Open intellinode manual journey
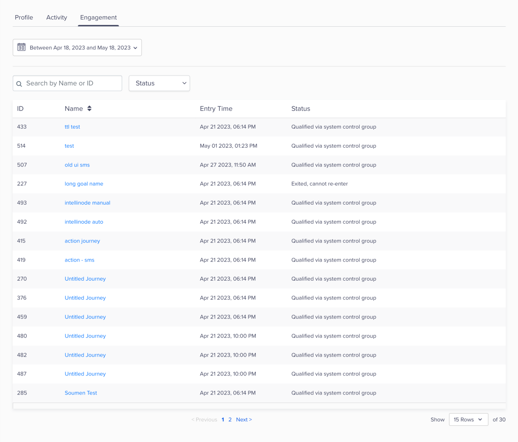Screen dimensions: 518x442 [x=87, y=203]
